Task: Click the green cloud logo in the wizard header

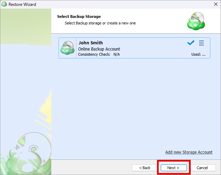Action: (x=196, y=21)
